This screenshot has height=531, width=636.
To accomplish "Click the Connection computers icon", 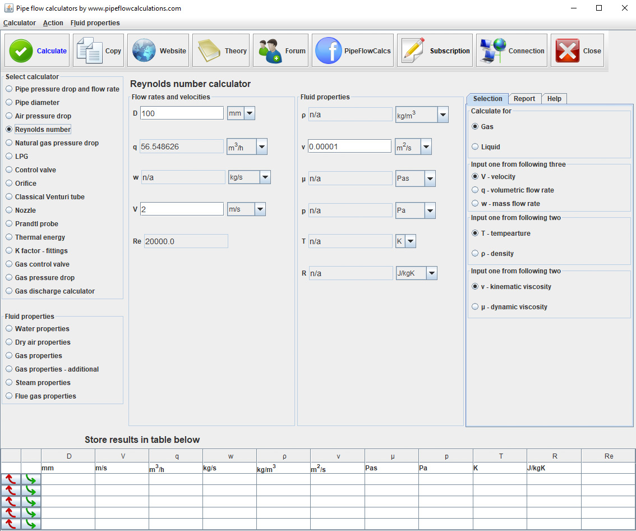I will point(492,51).
